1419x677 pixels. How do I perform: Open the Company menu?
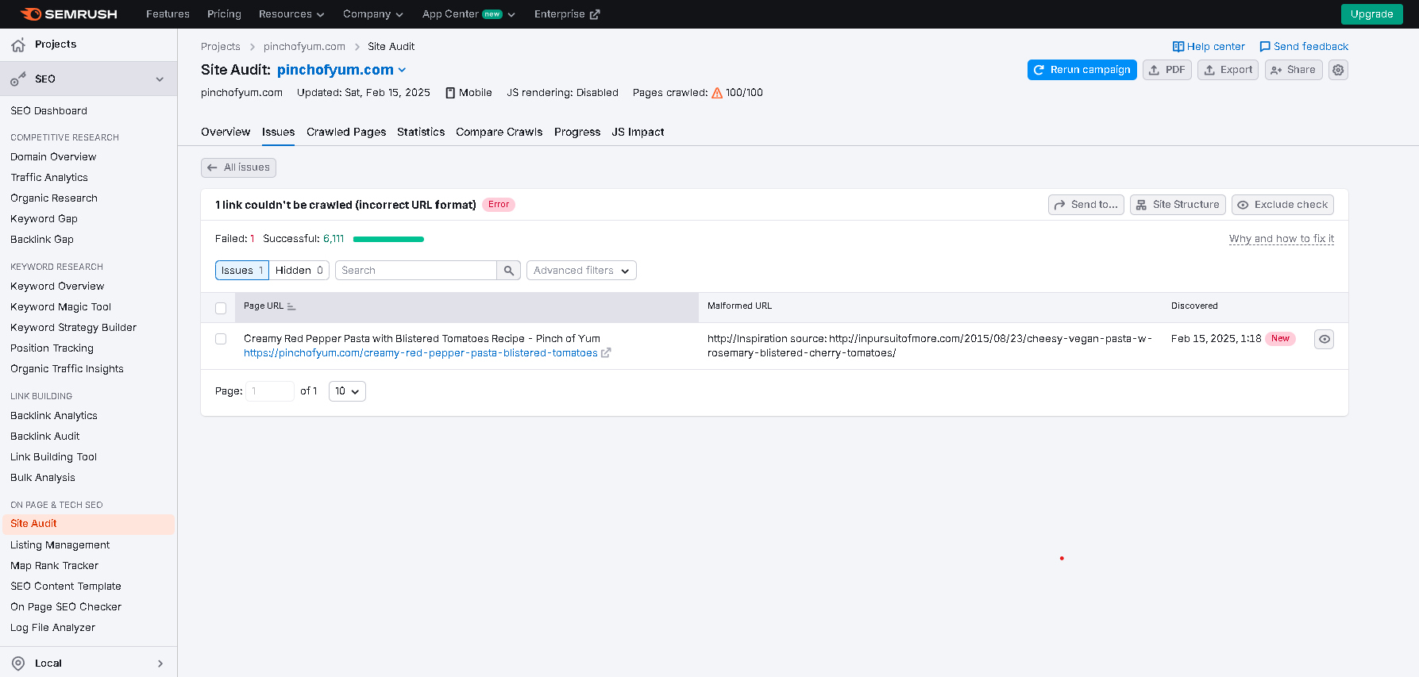click(373, 14)
